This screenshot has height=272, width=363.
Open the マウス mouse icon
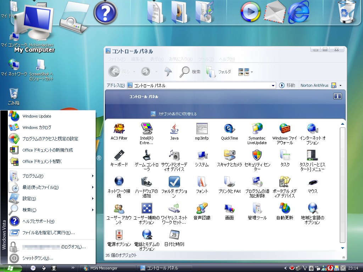pyautogui.click(x=312, y=182)
